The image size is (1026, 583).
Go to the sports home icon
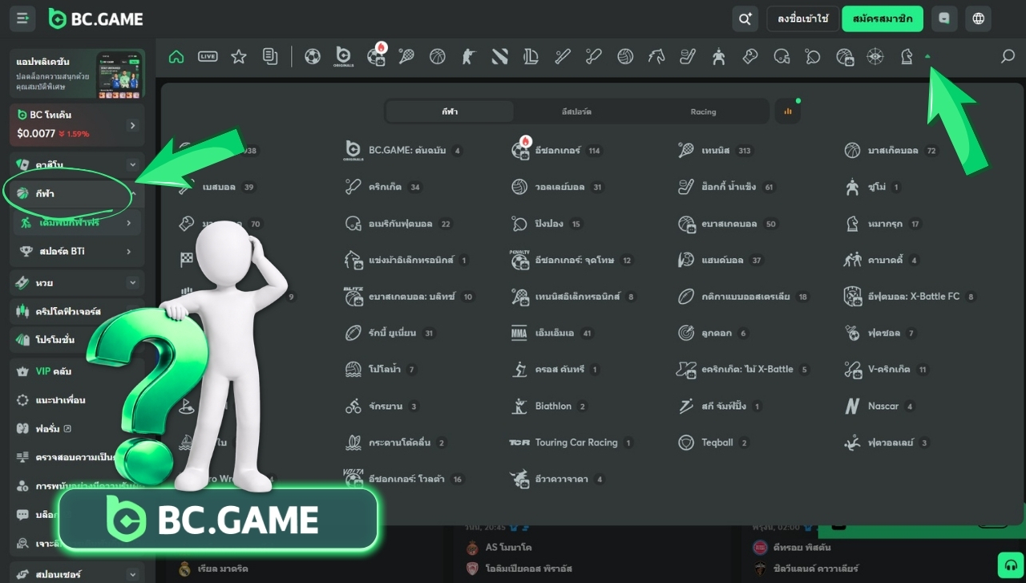click(176, 56)
